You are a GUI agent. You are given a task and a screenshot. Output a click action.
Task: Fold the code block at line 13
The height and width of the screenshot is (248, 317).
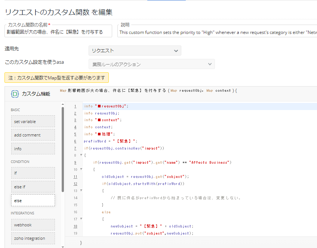(x=81, y=191)
